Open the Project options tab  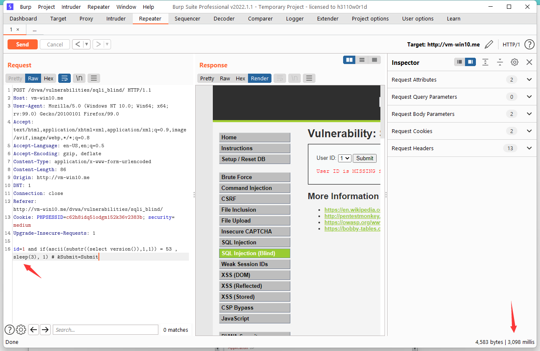(370, 18)
